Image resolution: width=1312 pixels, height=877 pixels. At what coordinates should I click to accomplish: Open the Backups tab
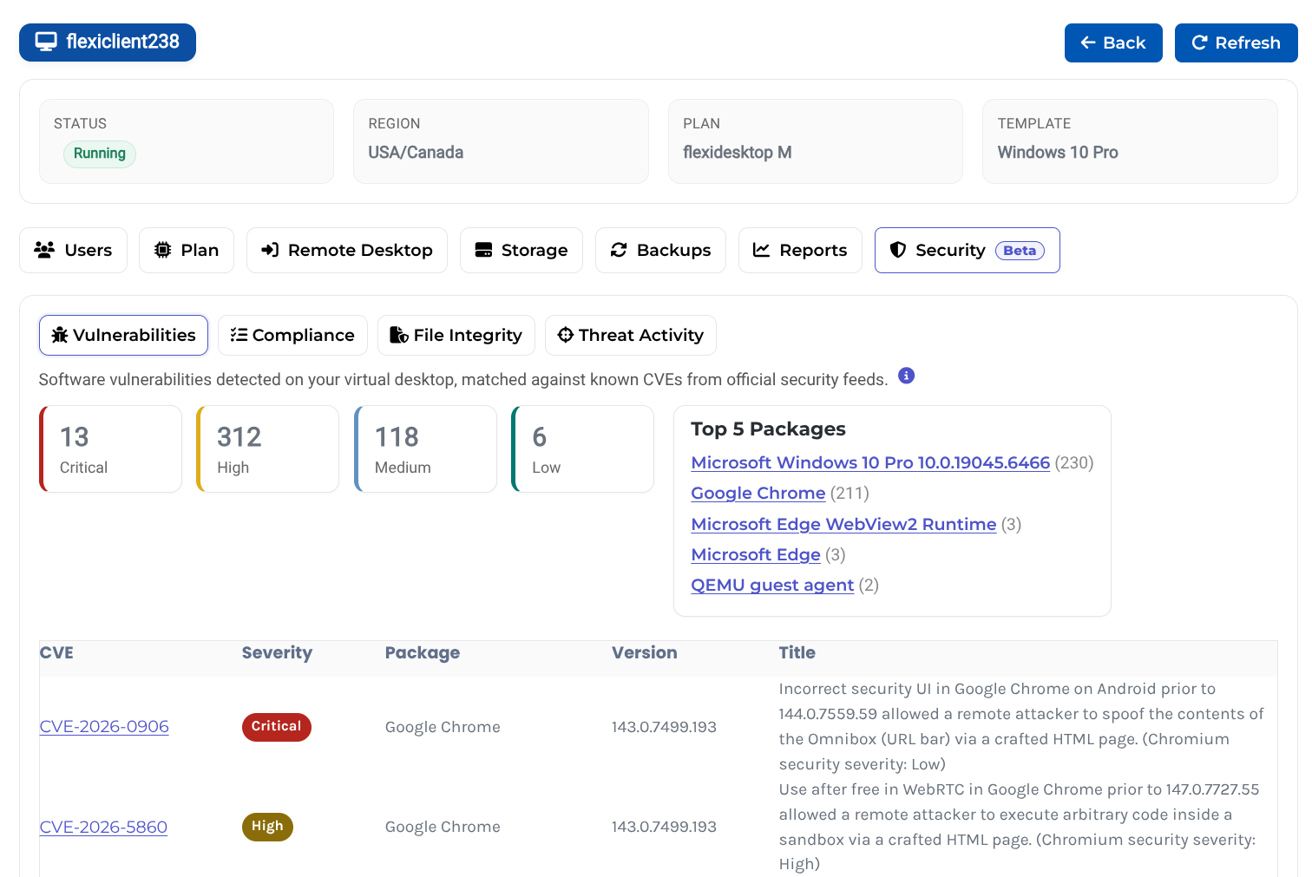(660, 250)
